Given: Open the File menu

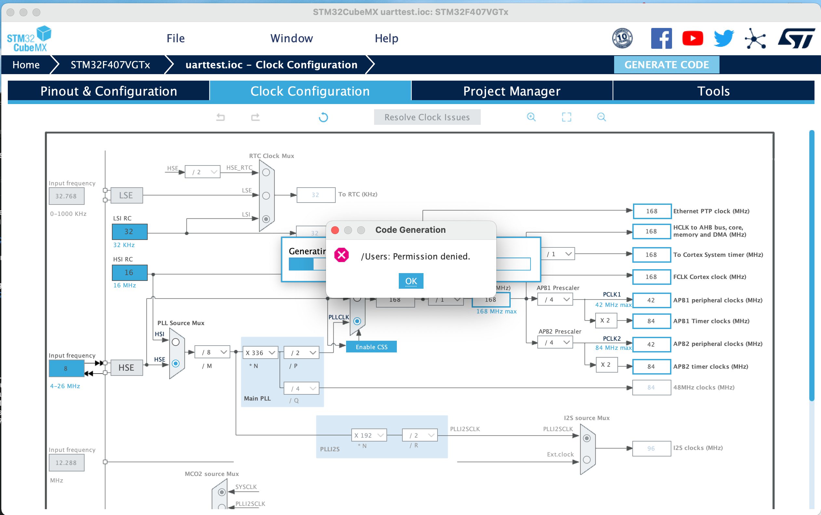Looking at the screenshot, I should (x=175, y=38).
